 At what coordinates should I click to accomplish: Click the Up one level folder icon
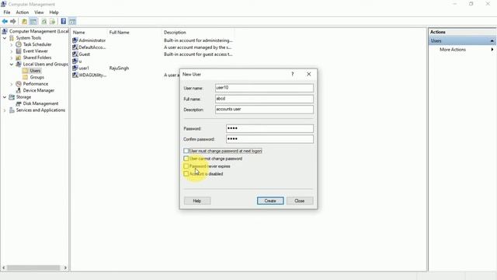24,22
